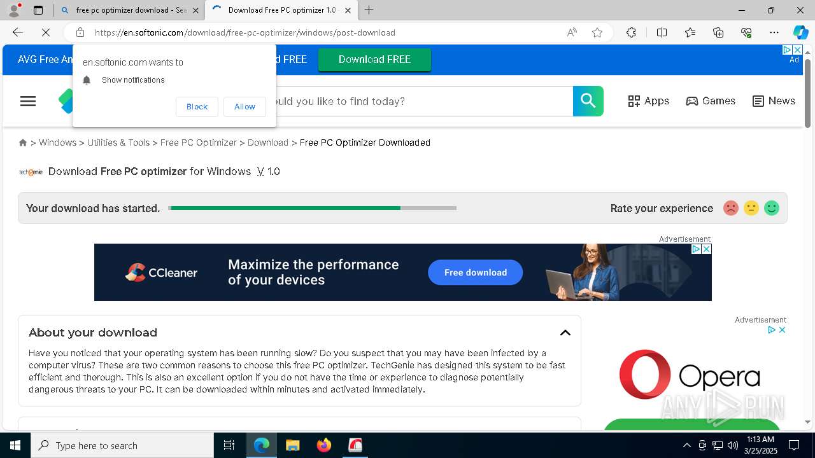This screenshot has height=458, width=815.
Task: Click the green Download FREE AVG button
Action: pyautogui.click(x=374, y=59)
